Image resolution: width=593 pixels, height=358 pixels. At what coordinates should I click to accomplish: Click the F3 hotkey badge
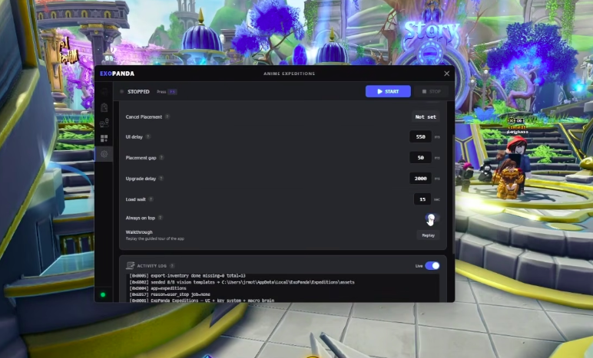tap(172, 92)
